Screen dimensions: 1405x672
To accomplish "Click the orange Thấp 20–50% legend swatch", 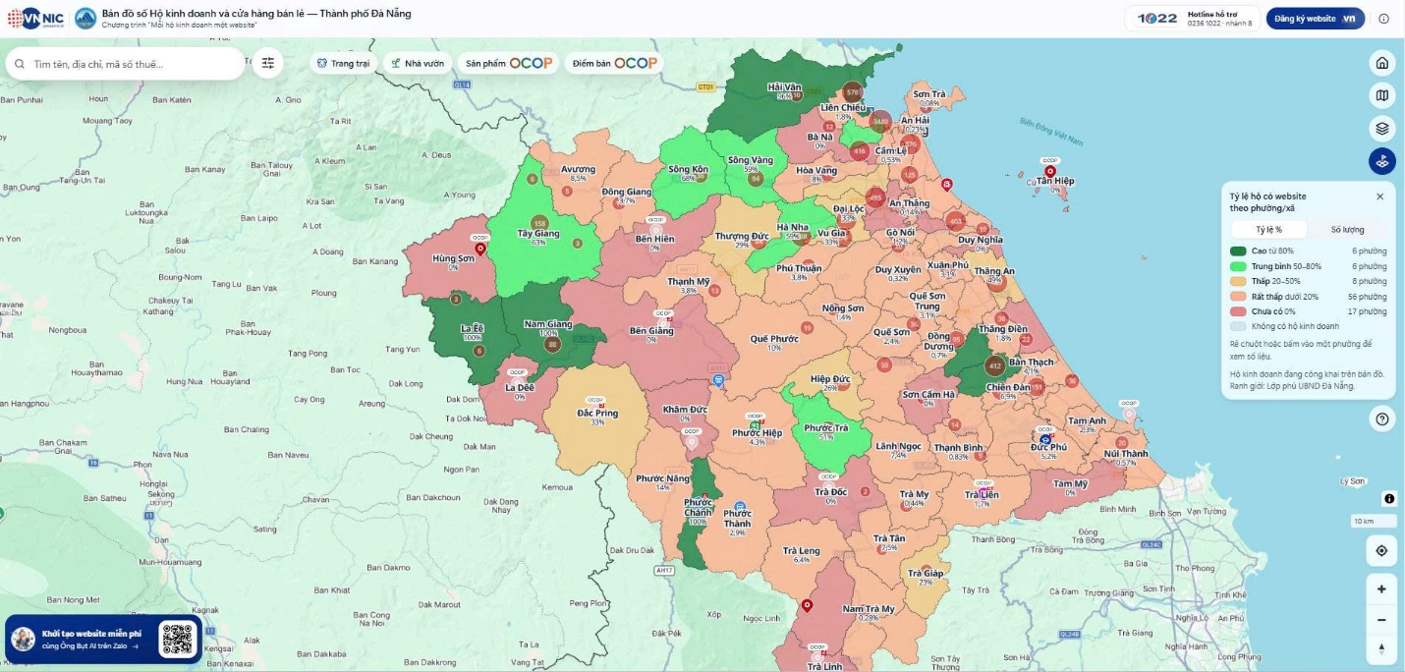I will point(1239,281).
